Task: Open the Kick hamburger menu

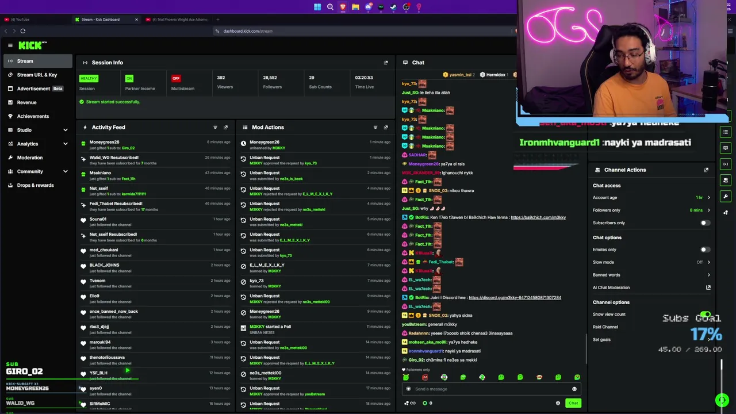Action: (x=10, y=45)
